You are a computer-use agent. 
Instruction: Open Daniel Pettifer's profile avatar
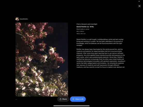(17, 19)
